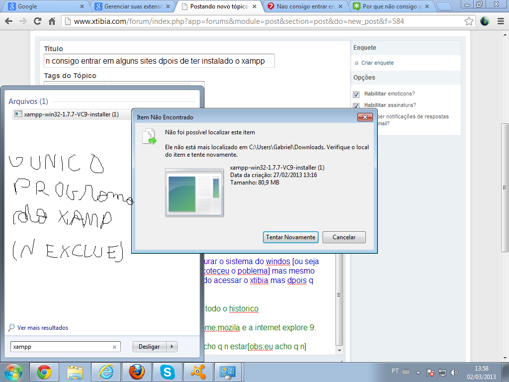The height and width of the screenshot is (382, 509).
Task: Click the Enquete section heading
Action: pos(365,48)
